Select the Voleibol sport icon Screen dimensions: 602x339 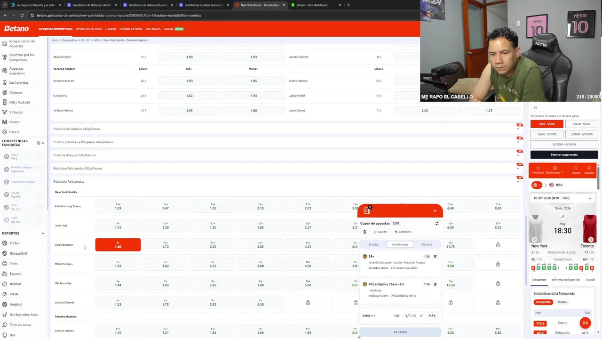pyautogui.click(x=5, y=304)
